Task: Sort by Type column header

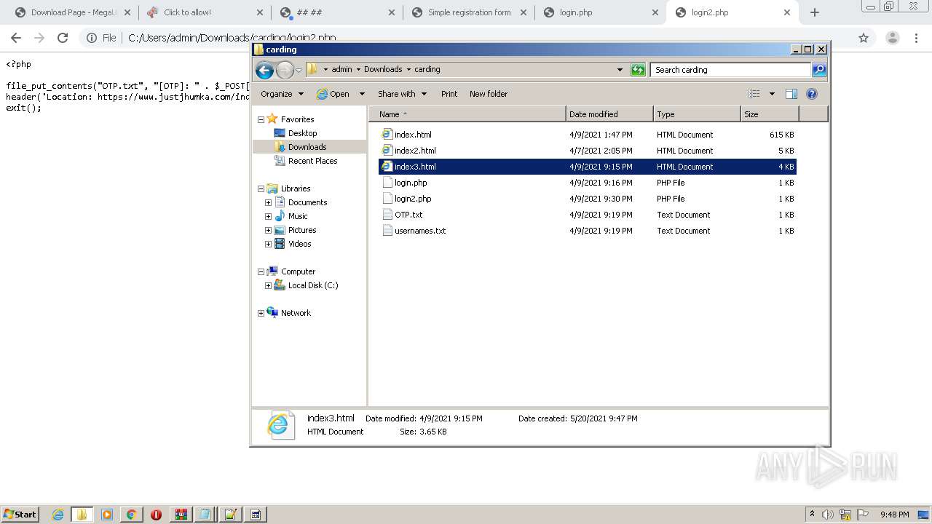Action: [x=697, y=114]
